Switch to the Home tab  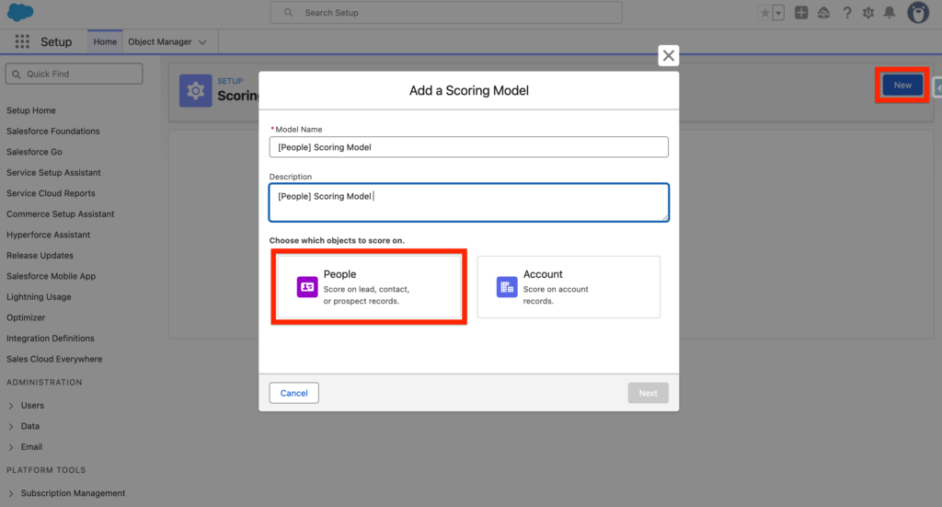tap(105, 42)
